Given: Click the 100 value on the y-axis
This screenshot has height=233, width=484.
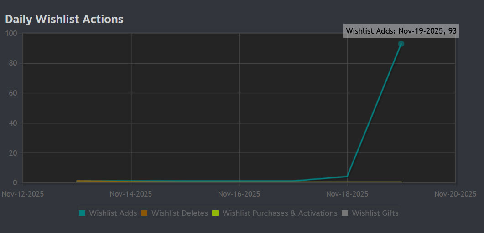Looking at the screenshot, I should [x=11, y=34].
